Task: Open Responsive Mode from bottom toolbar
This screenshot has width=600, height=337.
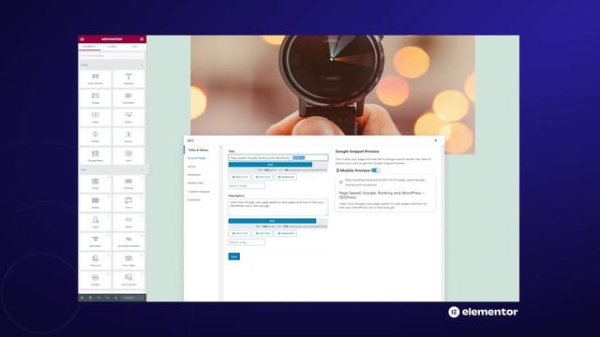Action: tap(107, 298)
